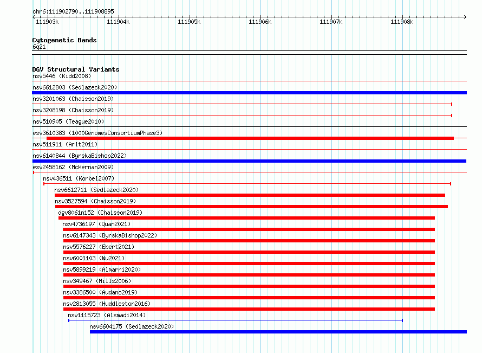Click the red bar under nsv6612711
The image size is (482, 353).
(250, 195)
